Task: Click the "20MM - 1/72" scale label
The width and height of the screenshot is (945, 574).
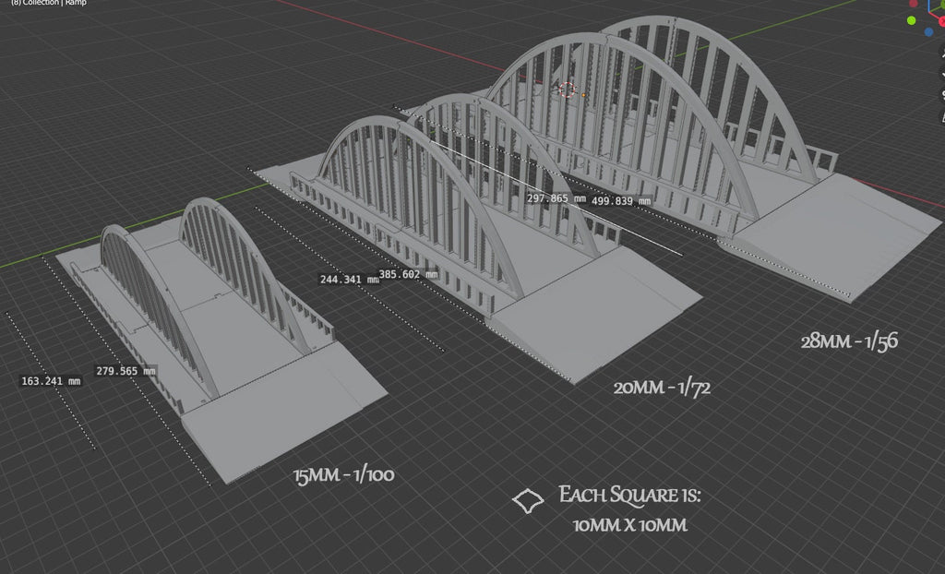Action: tap(661, 388)
